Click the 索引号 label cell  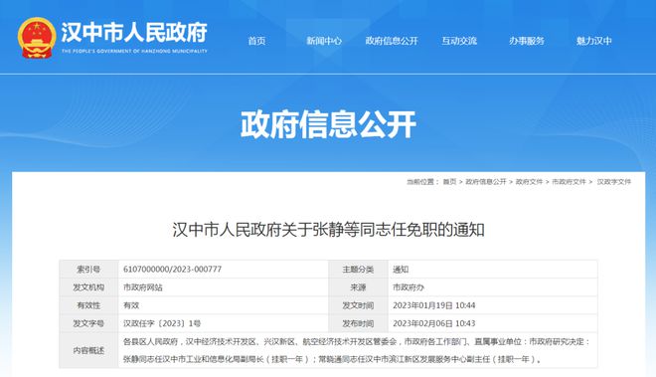click(88, 269)
